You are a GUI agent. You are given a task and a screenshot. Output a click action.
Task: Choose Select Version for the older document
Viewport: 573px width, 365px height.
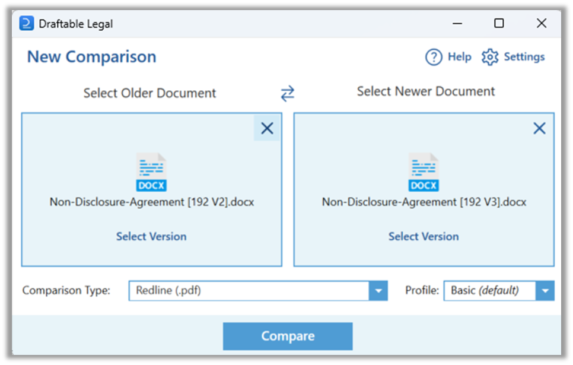(151, 237)
